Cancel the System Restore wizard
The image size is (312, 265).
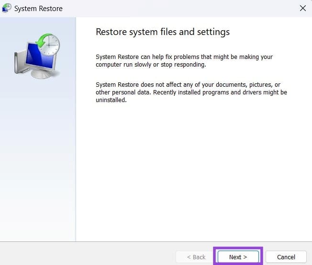286,257
